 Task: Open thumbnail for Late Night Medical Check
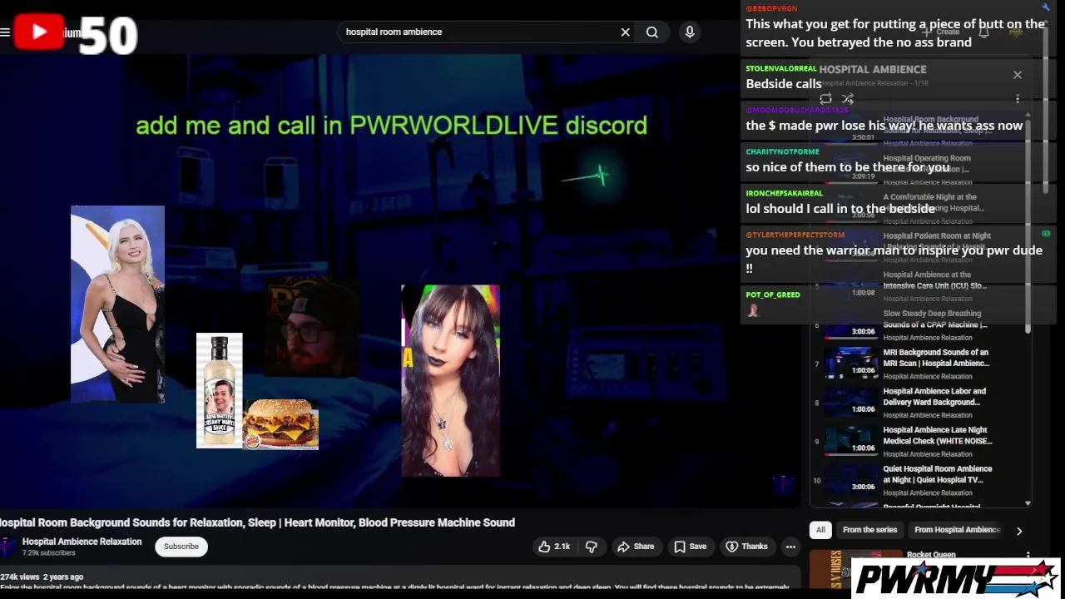point(851,442)
